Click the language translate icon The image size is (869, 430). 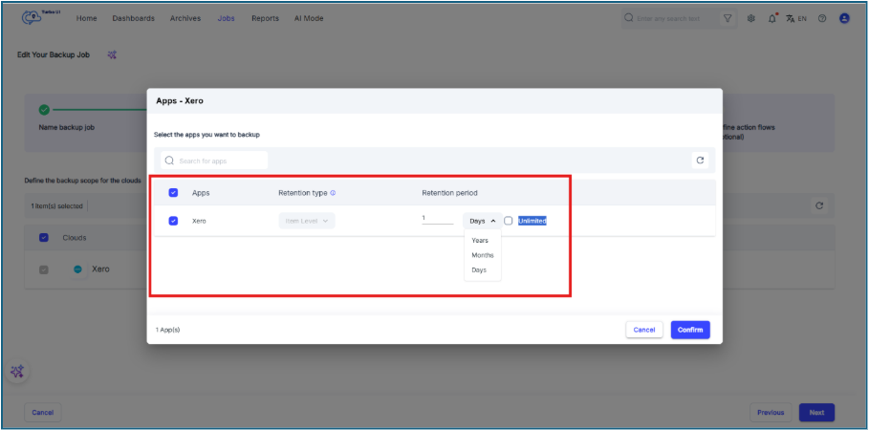coord(791,18)
